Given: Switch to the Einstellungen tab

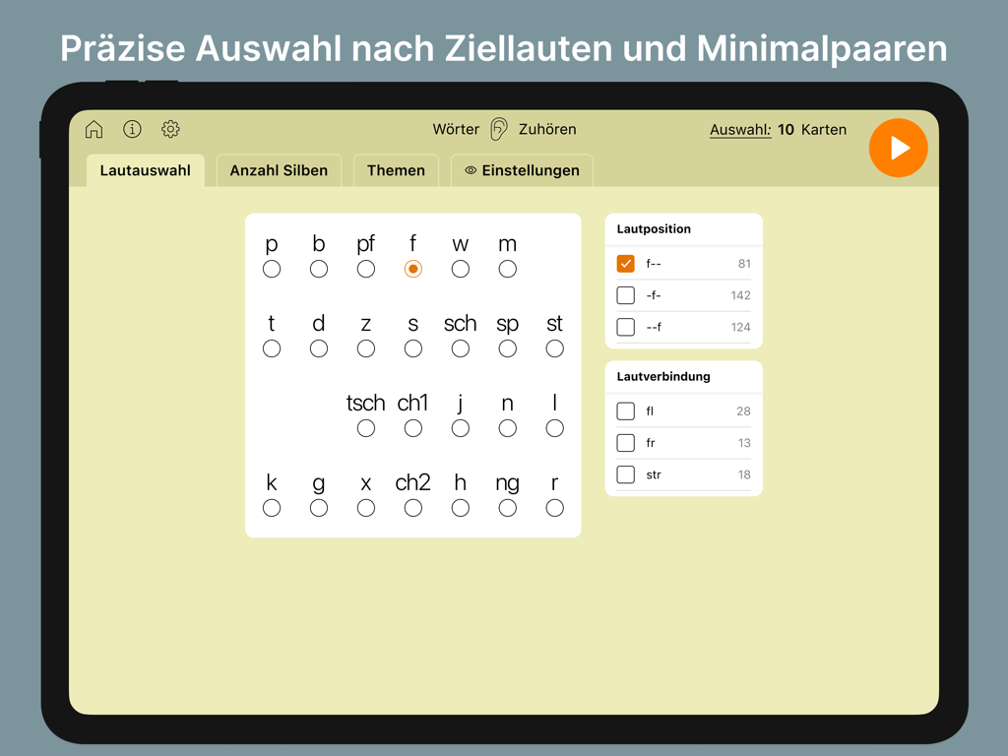Looking at the screenshot, I should pyautogui.click(x=522, y=170).
